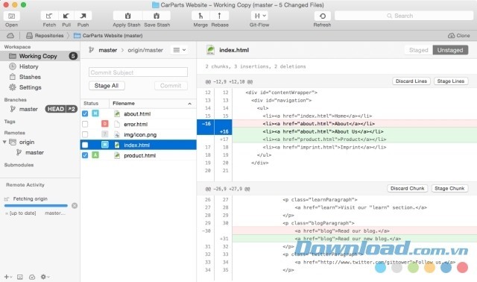The image size is (477, 282).
Task: Open repository Settings in the sidebar
Action: click(30, 87)
